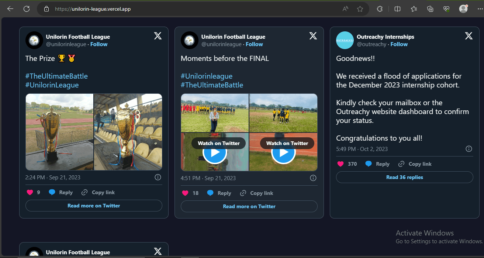Copy link of The Prize tweet

coord(98,192)
